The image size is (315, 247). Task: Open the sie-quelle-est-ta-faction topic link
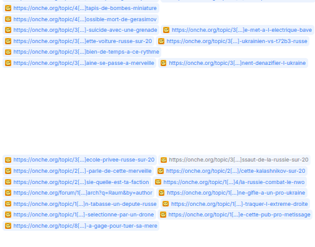(81, 182)
